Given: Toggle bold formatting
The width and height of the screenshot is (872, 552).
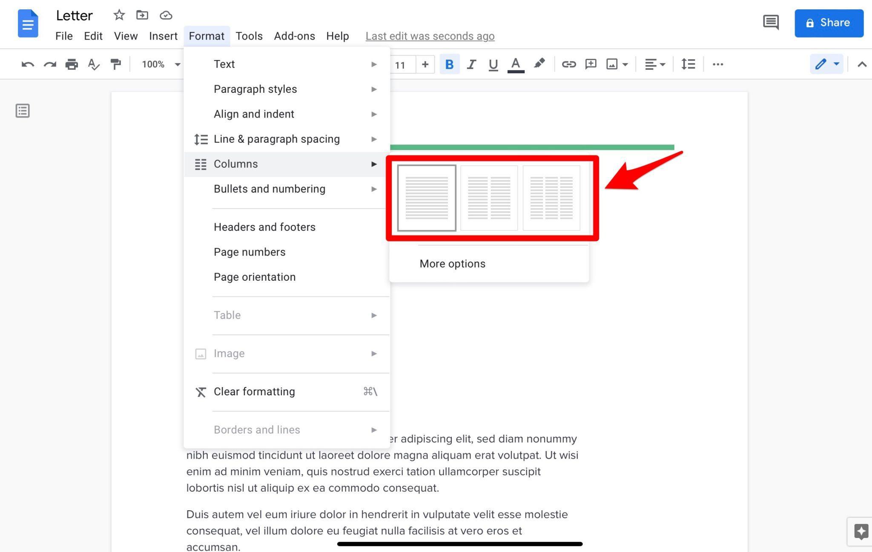Looking at the screenshot, I should (x=449, y=64).
